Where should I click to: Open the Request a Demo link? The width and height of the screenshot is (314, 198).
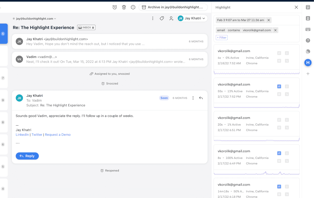click(58, 135)
